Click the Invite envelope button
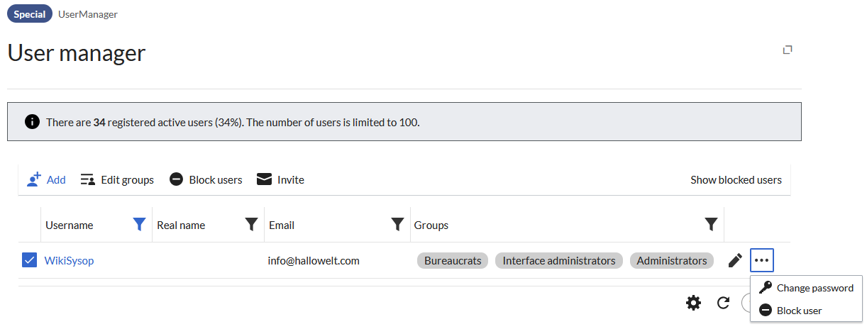Viewport: 867px width, 329px height. pos(280,179)
